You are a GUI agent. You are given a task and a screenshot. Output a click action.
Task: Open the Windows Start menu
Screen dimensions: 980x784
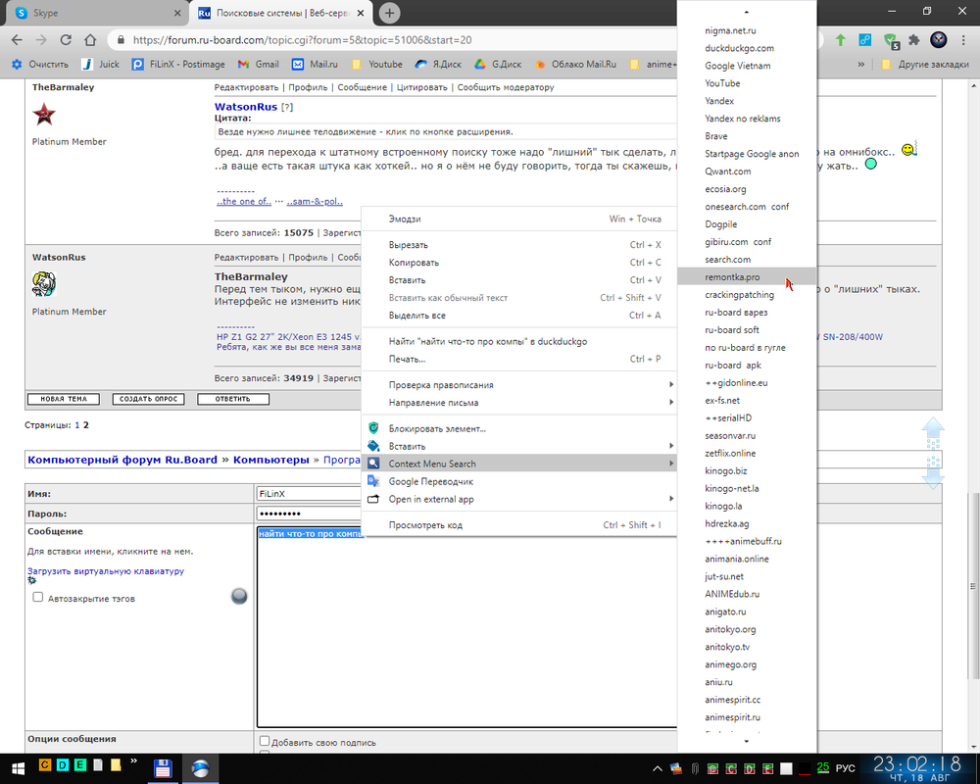(x=17, y=768)
